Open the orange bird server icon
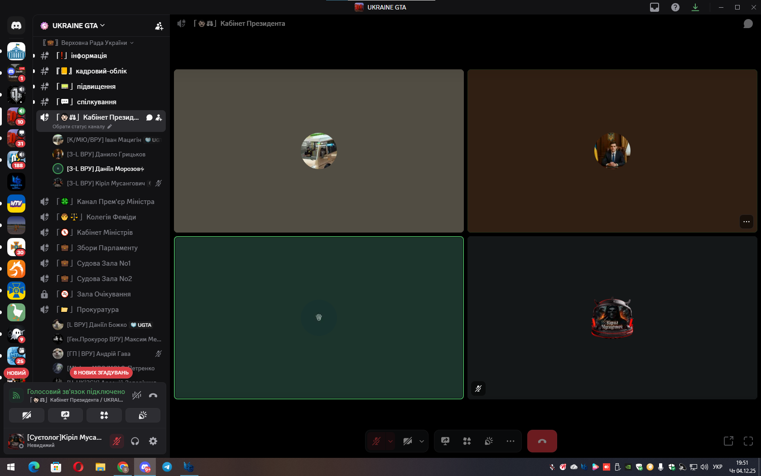 [x=16, y=269]
